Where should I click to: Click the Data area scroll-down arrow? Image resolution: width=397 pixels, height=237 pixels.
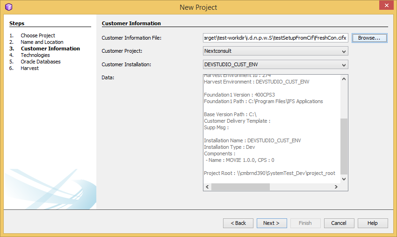344,179
